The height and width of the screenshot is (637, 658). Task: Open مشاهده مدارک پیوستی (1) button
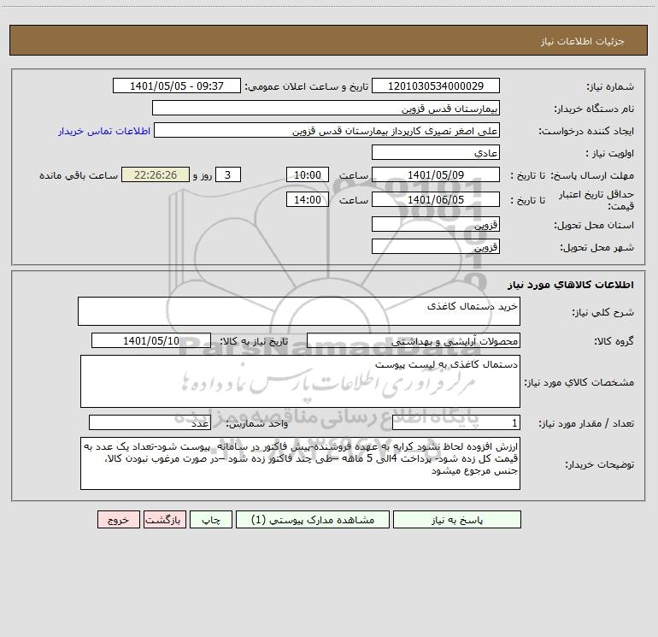[x=313, y=520]
